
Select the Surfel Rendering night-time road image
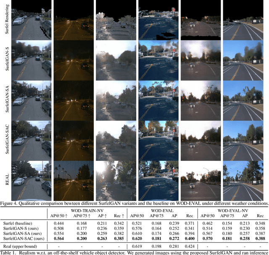pyautogui.click(x=74, y=20)
